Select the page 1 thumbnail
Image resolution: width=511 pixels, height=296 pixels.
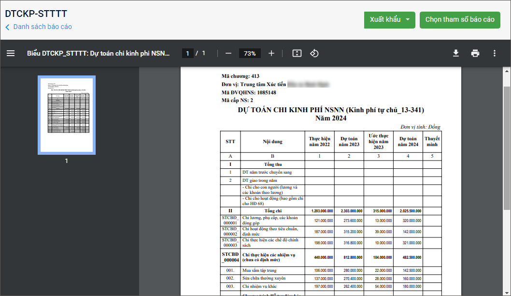(67, 115)
